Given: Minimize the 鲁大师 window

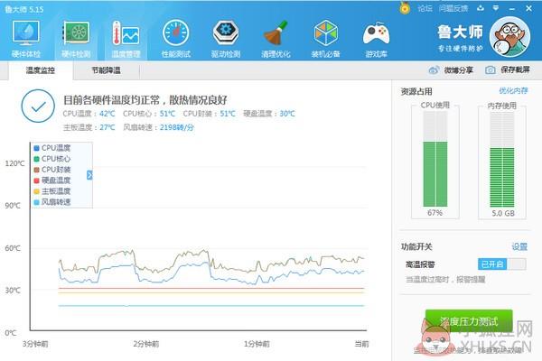Looking at the screenshot, I should click(512, 9).
